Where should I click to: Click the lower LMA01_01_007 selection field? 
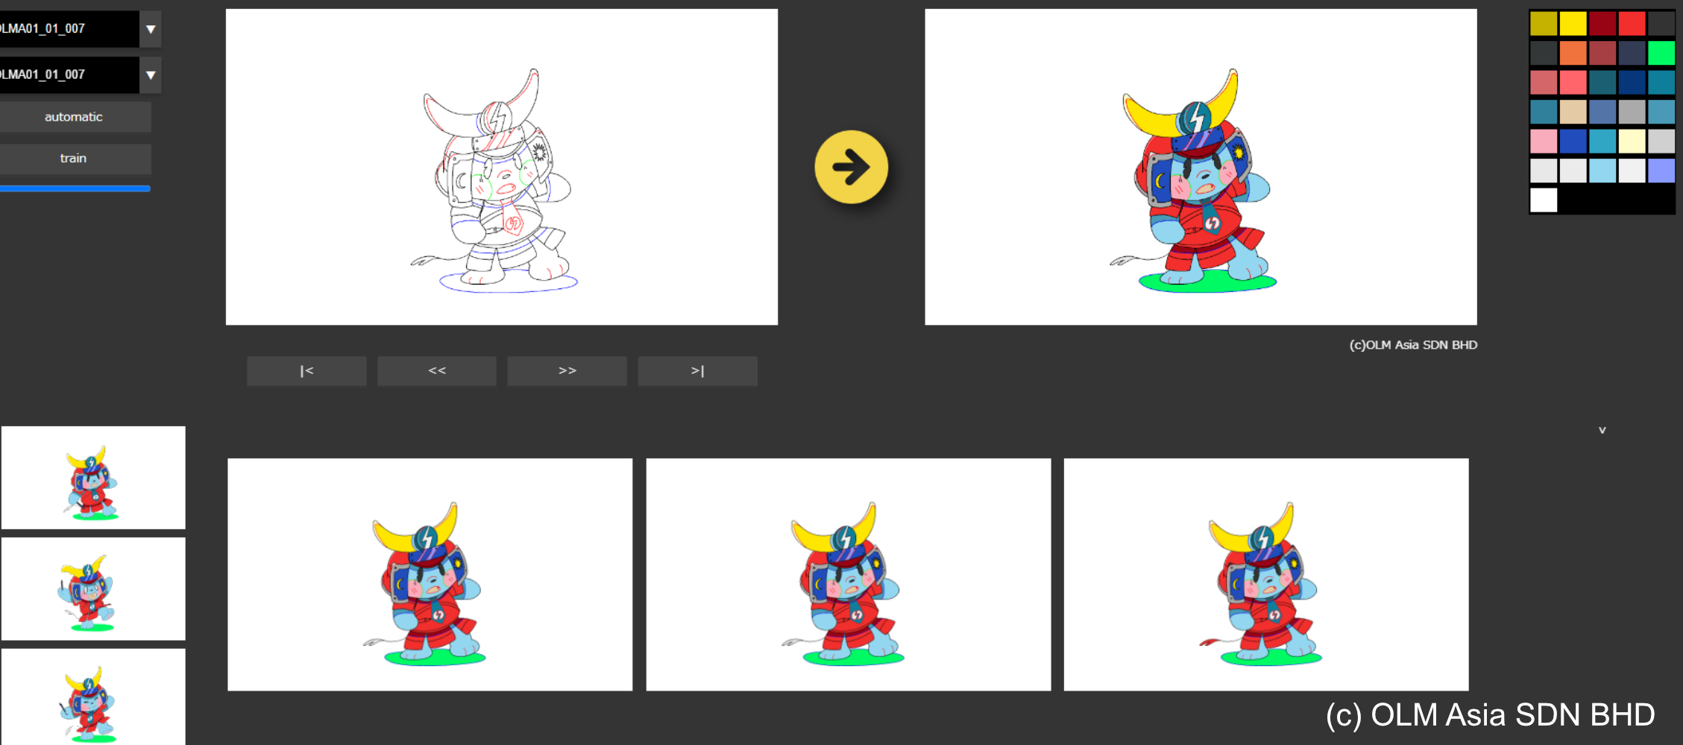click(x=69, y=74)
